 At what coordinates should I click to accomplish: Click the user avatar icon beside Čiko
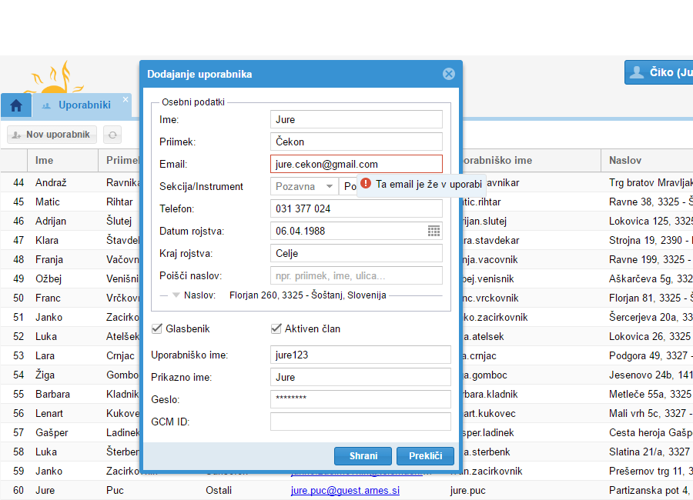637,72
